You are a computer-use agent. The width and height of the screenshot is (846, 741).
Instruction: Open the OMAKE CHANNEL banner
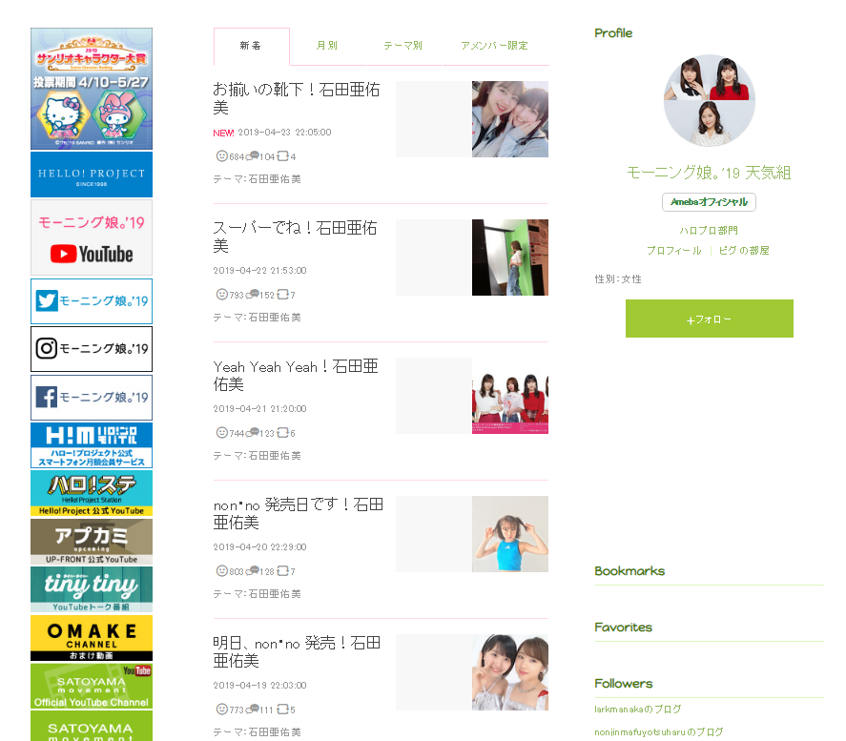pos(92,638)
